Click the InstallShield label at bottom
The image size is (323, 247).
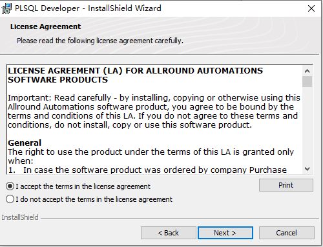pos(20,217)
